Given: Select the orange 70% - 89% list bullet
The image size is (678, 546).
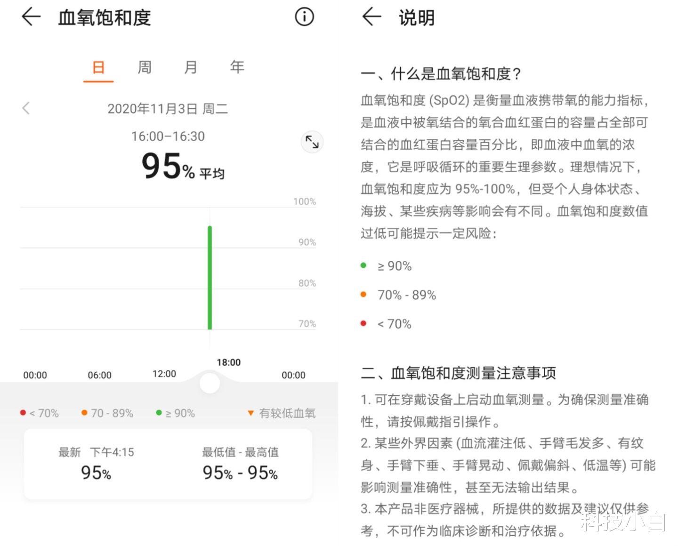Looking at the screenshot, I should (363, 294).
